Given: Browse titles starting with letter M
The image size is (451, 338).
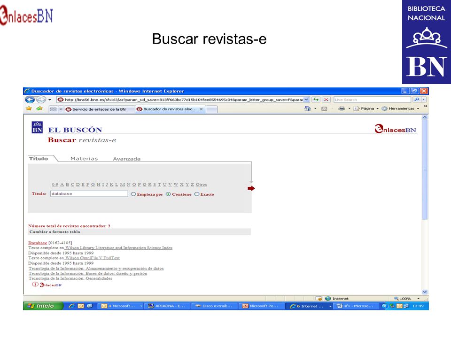Looking at the screenshot, I should pos(122,184).
